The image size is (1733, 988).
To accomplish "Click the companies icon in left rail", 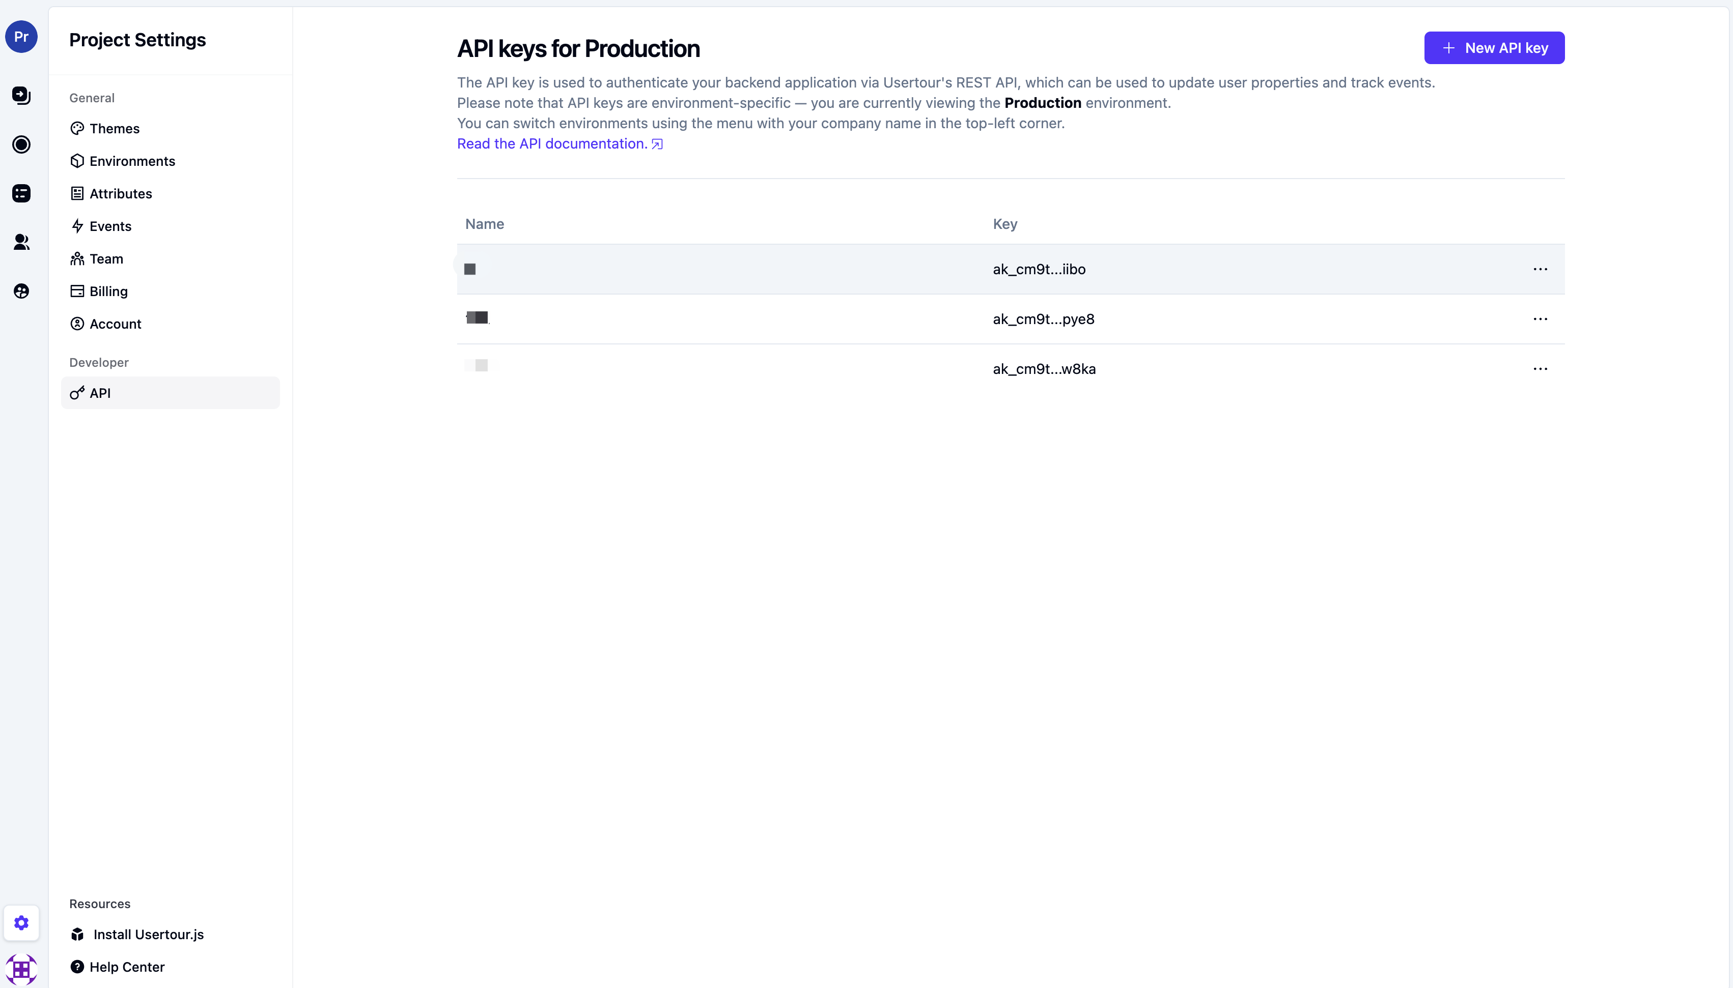I will click(21, 291).
